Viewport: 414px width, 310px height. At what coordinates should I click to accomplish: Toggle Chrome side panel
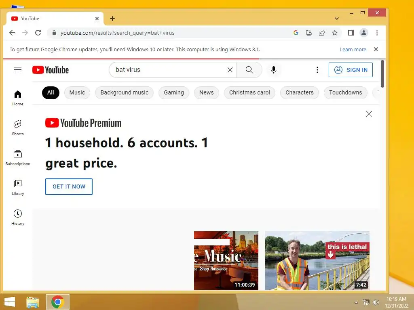[351, 33]
